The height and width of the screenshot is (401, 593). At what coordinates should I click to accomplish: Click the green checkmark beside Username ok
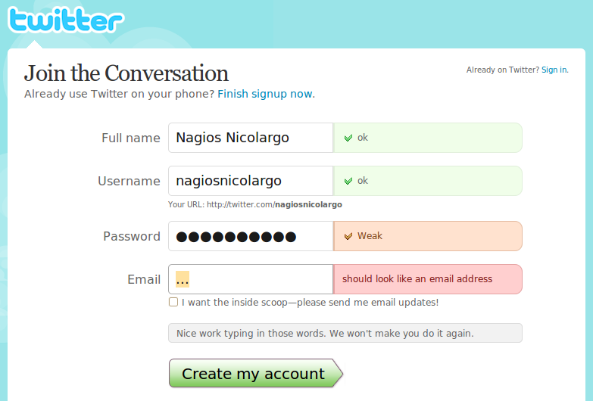[348, 181]
